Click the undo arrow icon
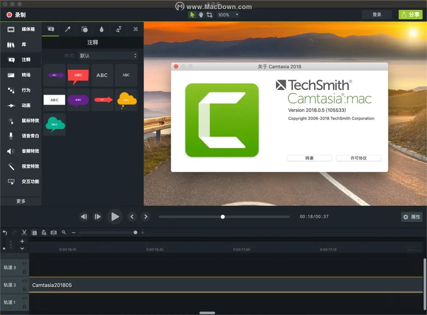Screen dimensions: 427x315 click(5, 233)
